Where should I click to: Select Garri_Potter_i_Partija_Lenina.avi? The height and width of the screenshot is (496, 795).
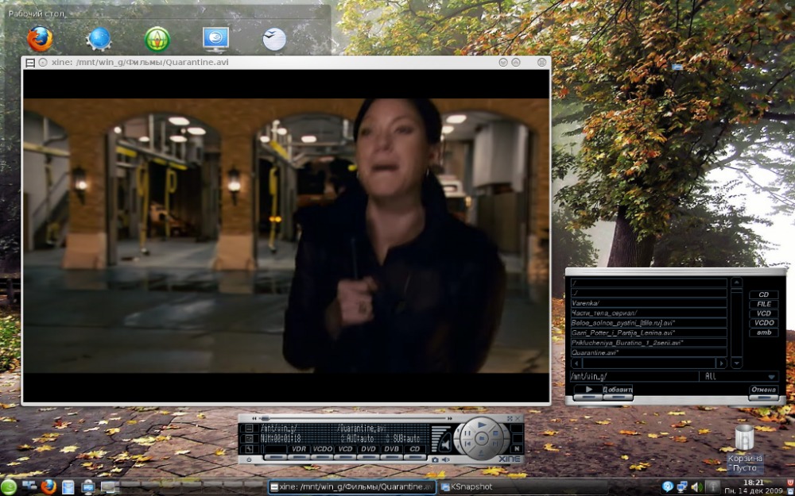649,333
